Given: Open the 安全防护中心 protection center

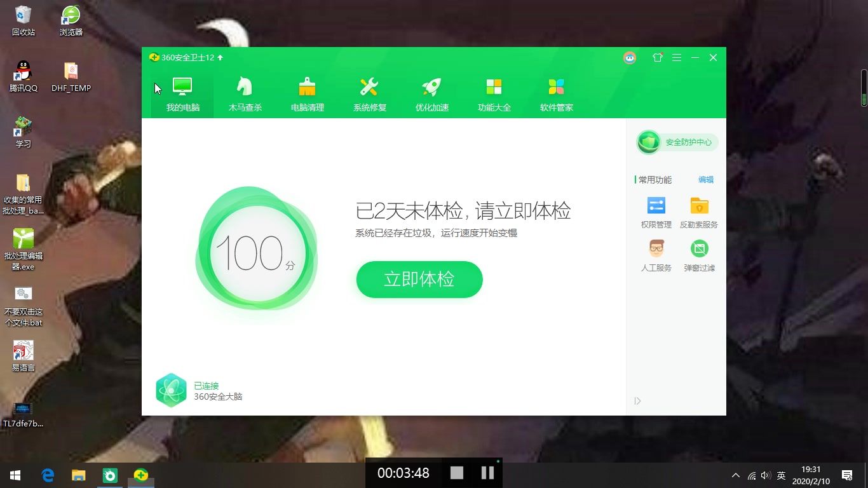Looking at the screenshot, I should [677, 142].
